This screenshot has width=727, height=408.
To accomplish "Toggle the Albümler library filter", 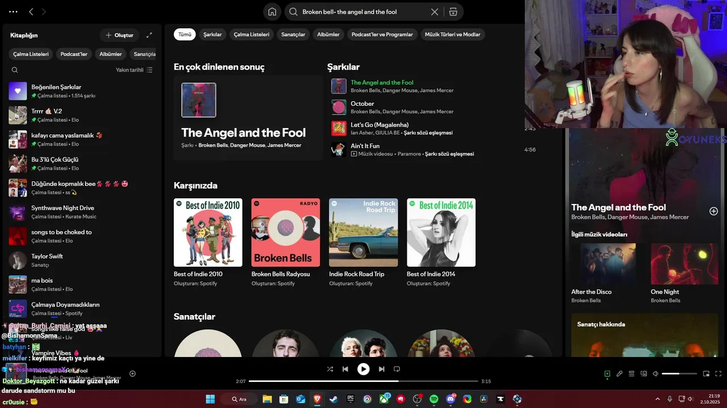I will pos(110,54).
